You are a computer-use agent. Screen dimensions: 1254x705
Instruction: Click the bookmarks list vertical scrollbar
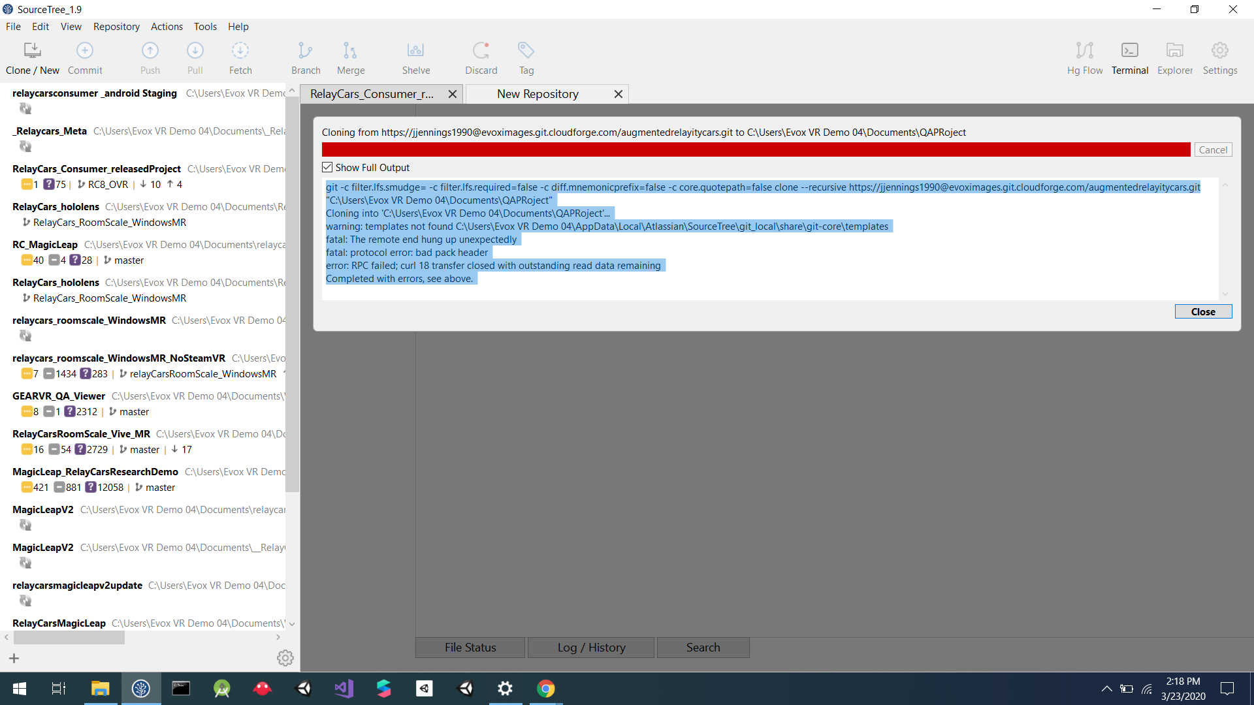pyautogui.click(x=292, y=294)
